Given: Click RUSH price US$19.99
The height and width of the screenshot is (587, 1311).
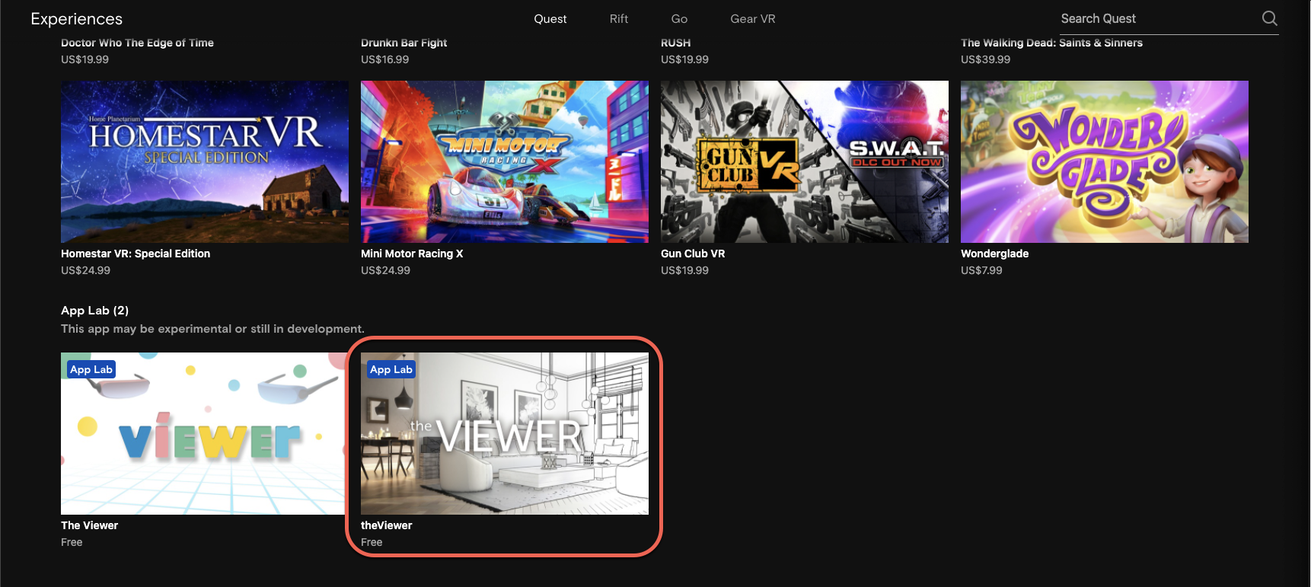Looking at the screenshot, I should (x=684, y=59).
